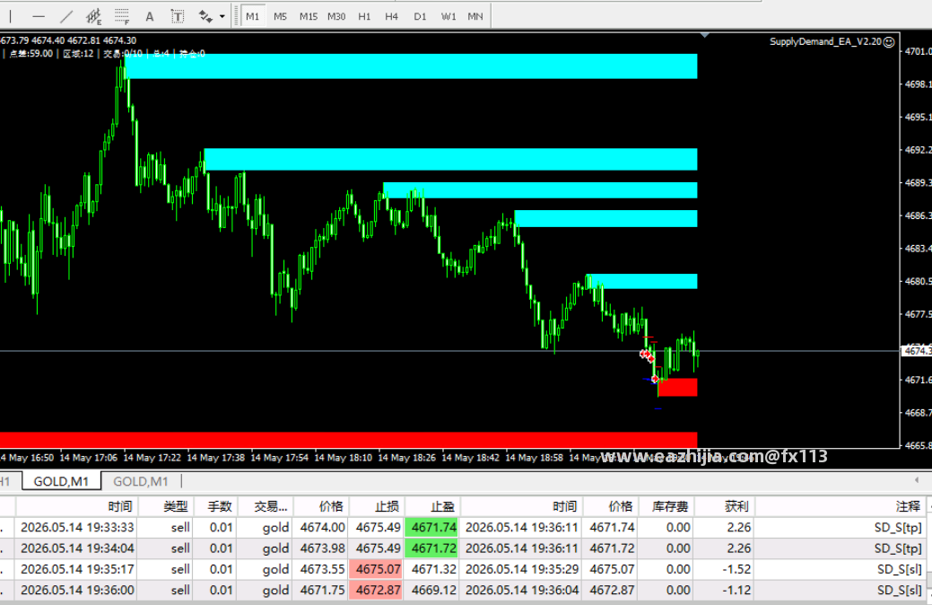Click the small red demand zone rectangle
The width and height of the screenshot is (932, 605).
click(x=677, y=387)
